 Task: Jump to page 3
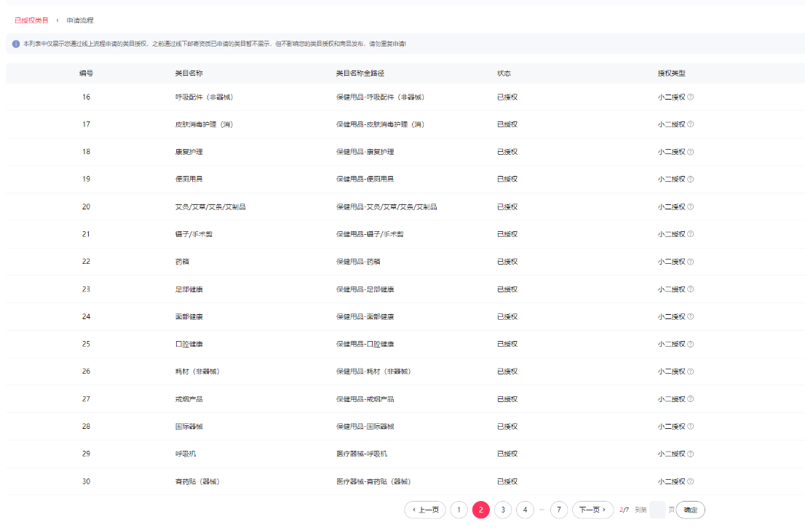pyautogui.click(x=503, y=510)
